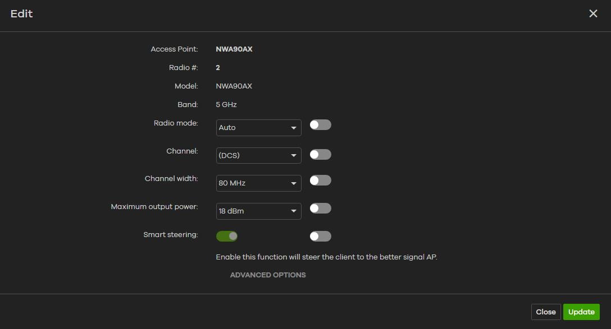
Task: Enable the switch next to the Channel dropdown
Action: pyautogui.click(x=320, y=154)
